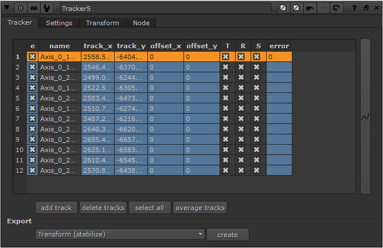Switch to the Settings tab
Screen dimensions: 383x248
pos(59,23)
